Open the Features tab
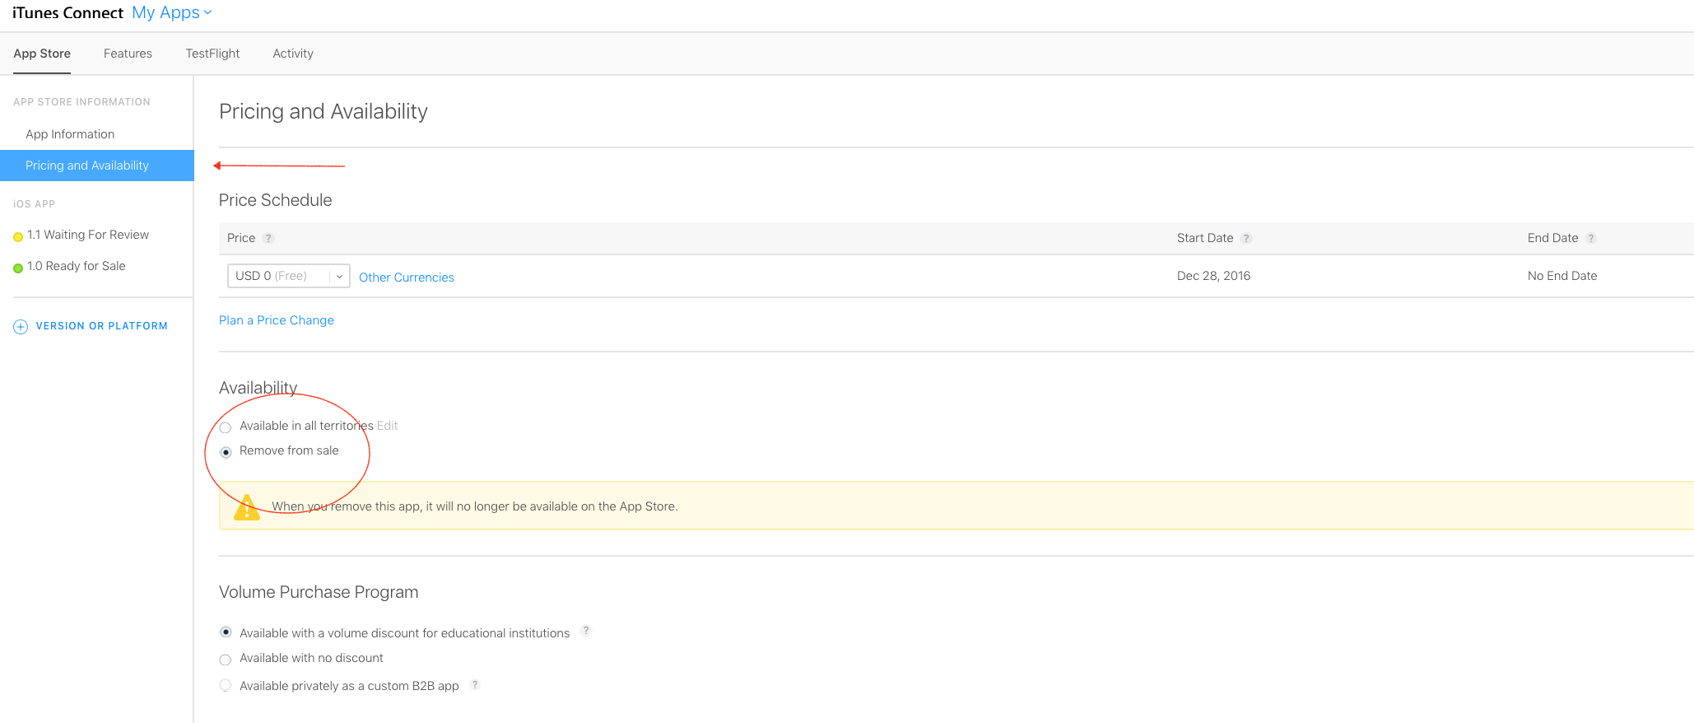 point(128,54)
